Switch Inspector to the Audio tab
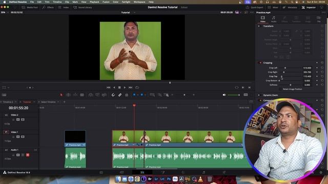This screenshot has width=328, height=184. click(274, 19)
